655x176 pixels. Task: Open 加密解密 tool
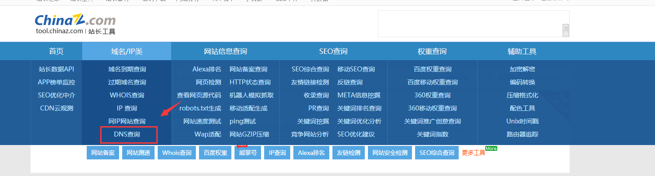pyautogui.click(x=522, y=69)
